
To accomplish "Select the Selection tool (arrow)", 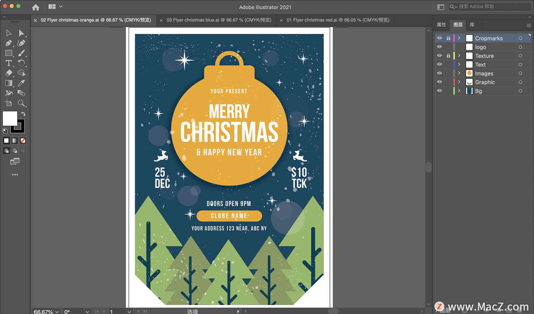I will coord(8,33).
